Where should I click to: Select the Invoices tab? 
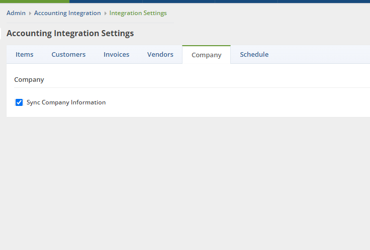point(116,55)
